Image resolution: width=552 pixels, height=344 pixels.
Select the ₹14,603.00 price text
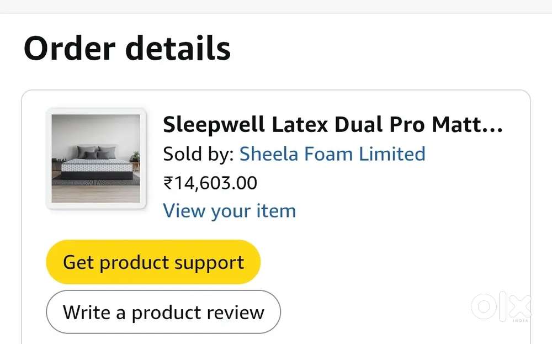pos(210,183)
